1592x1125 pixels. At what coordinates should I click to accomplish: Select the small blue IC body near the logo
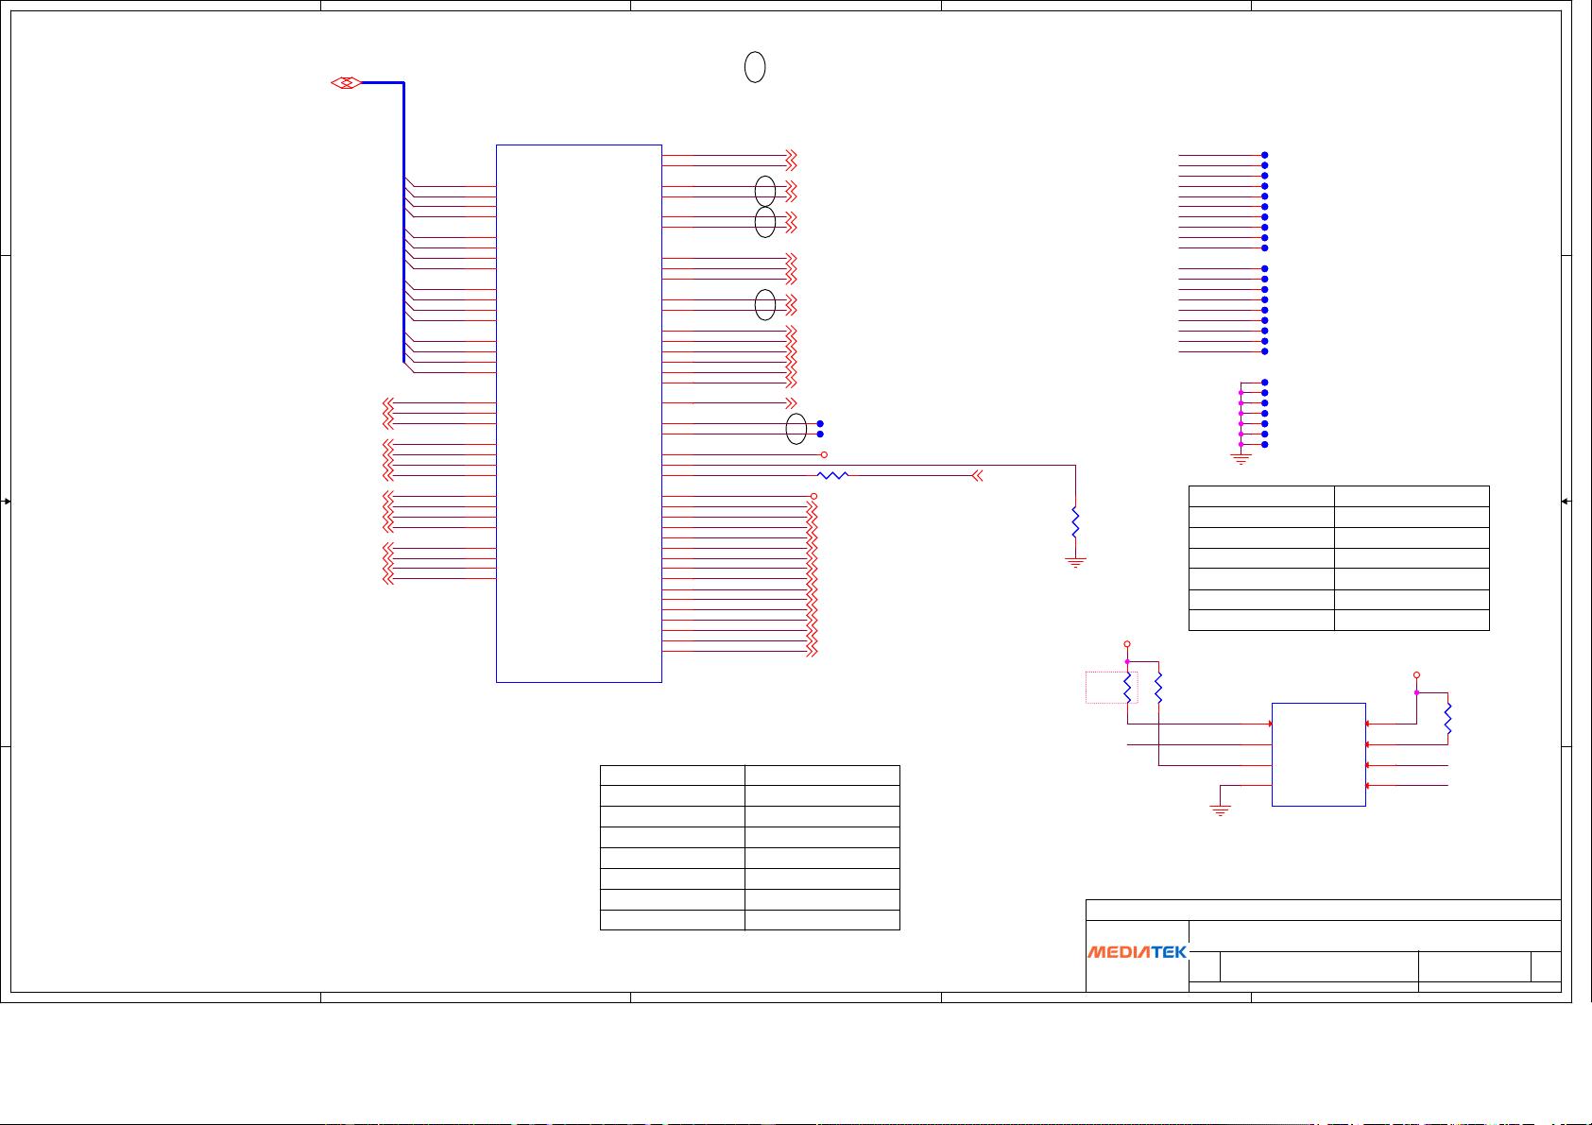pos(1318,754)
